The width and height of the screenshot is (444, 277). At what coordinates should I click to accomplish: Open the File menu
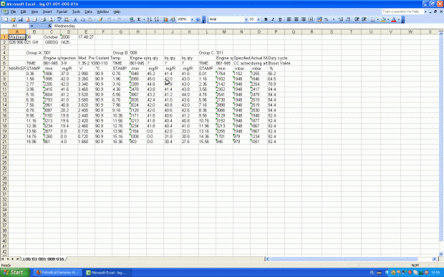point(14,12)
